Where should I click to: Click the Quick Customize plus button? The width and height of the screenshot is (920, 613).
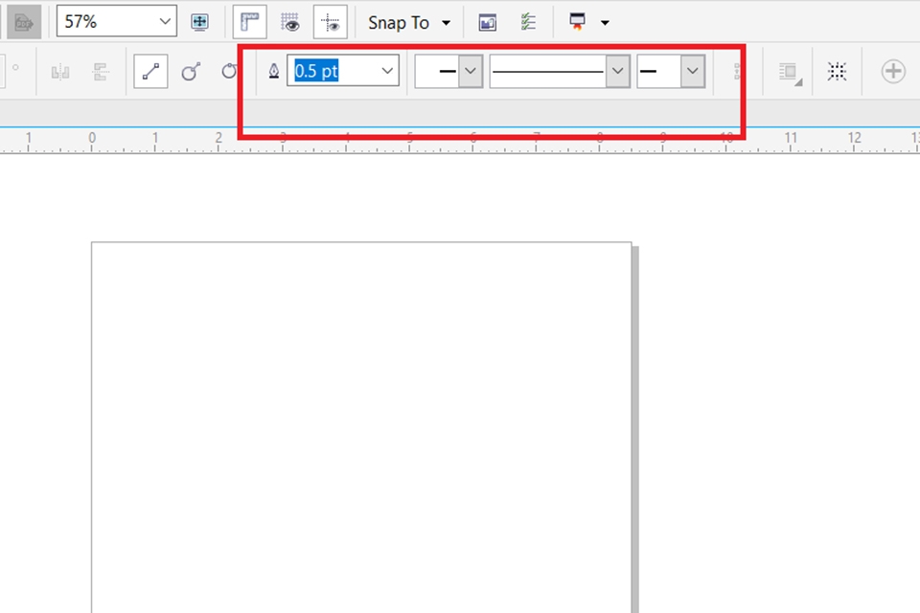tap(893, 71)
